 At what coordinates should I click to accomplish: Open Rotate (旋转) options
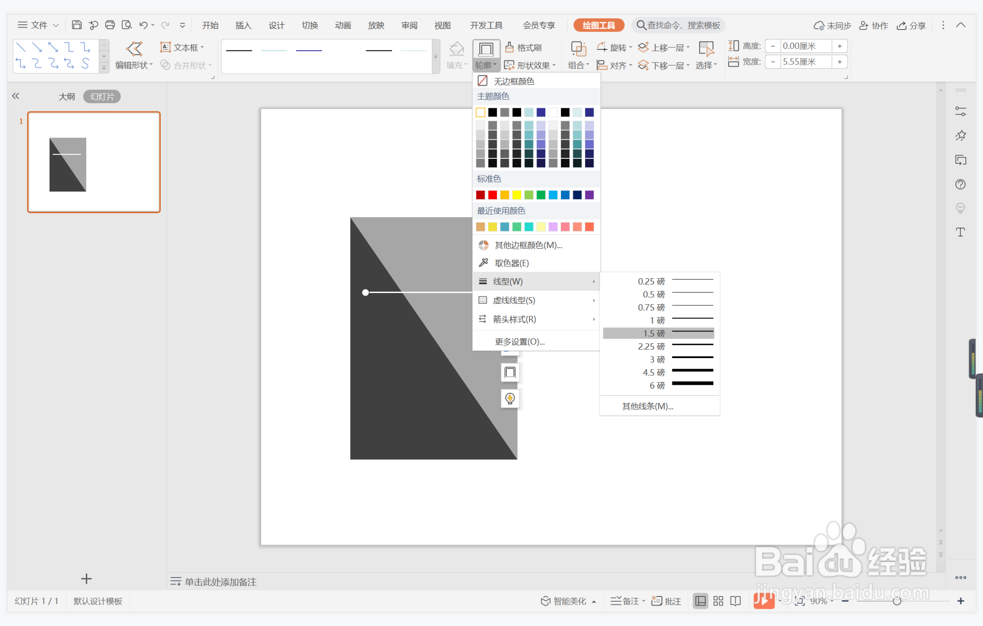point(614,47)
